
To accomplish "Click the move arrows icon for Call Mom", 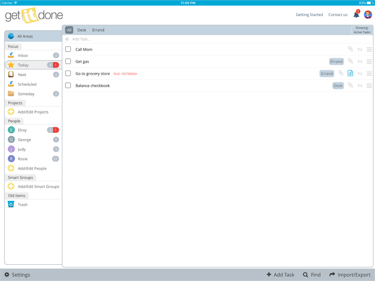I will tap(360, 50).
